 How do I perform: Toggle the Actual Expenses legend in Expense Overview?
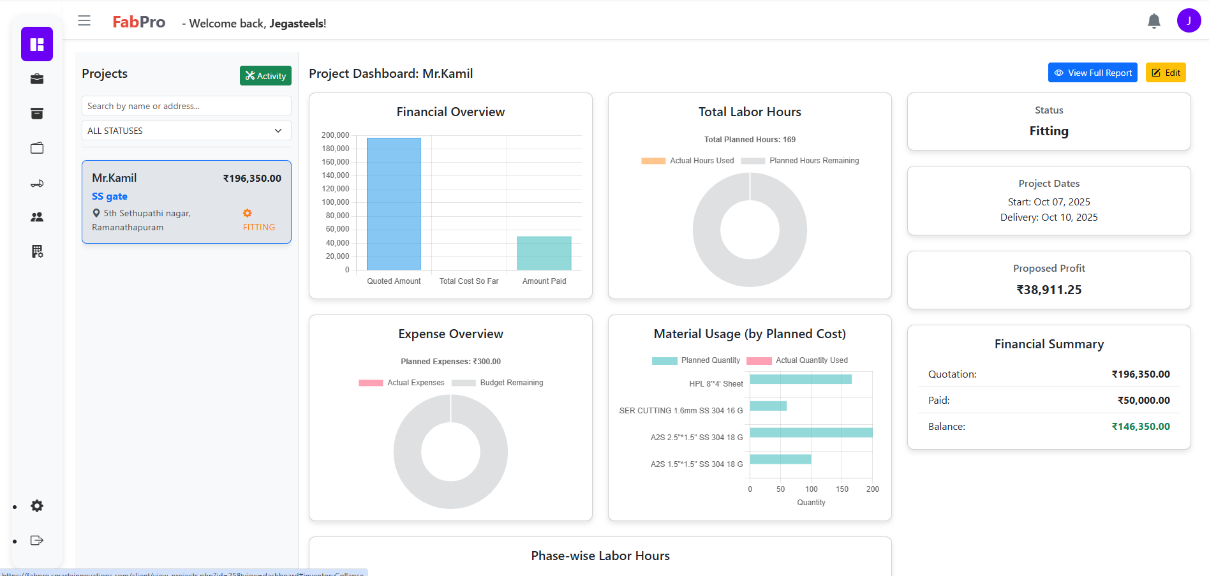(x=401, y=382)
